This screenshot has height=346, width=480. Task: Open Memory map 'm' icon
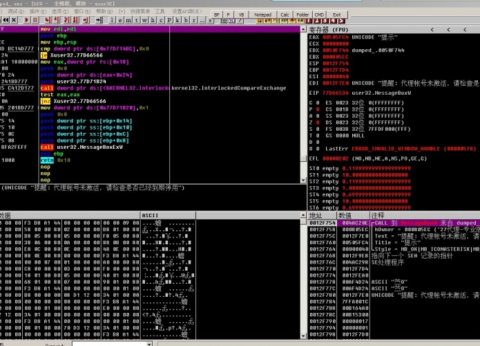coord(128,20)
